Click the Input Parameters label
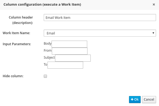Image resolution: width=159 pixels, height=106 pixels. tap(17, 44)
